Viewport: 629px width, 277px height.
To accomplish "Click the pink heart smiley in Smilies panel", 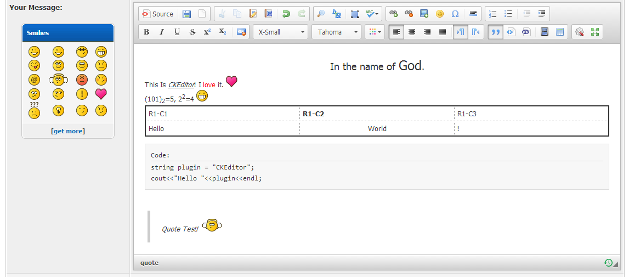I will pyautogui.click(x=101, y=94).
